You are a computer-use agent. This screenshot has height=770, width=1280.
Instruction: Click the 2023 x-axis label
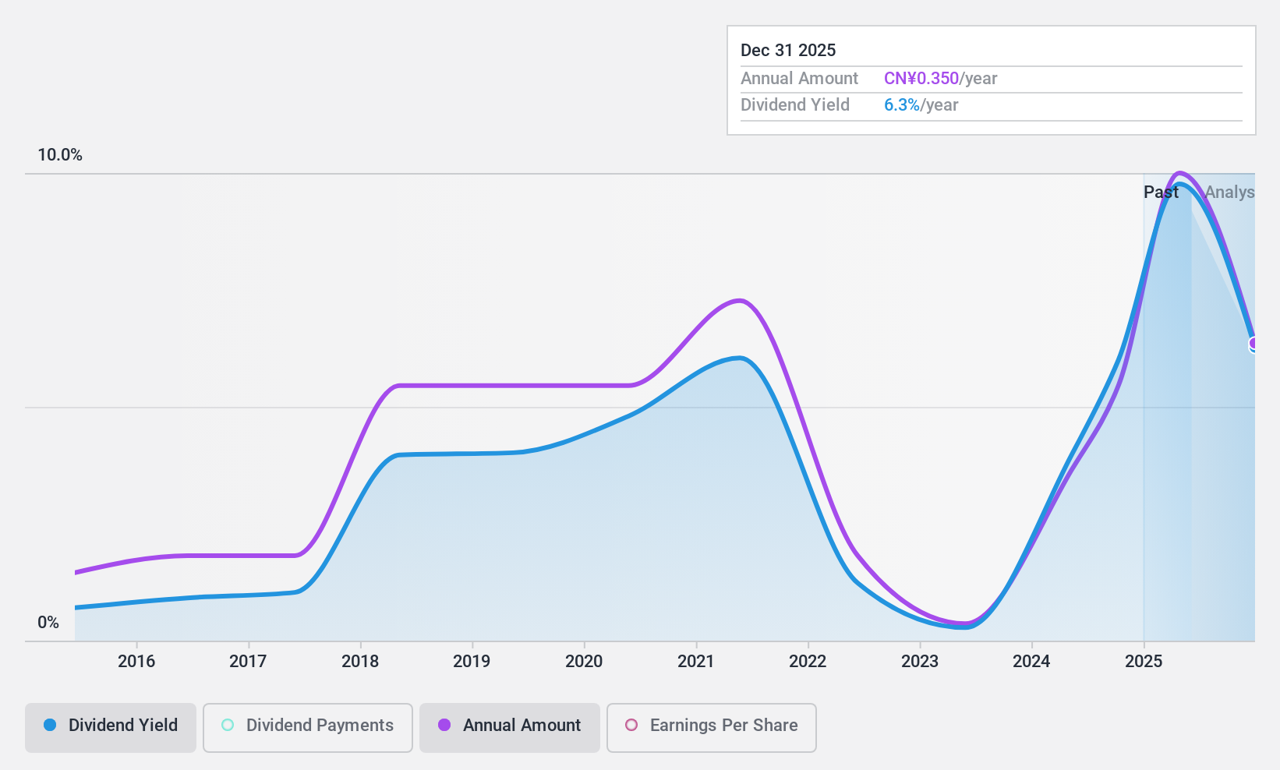pos(920,662)
